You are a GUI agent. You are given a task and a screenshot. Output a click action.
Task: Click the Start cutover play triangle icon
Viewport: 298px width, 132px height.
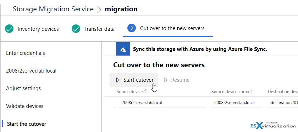point(118,80)
